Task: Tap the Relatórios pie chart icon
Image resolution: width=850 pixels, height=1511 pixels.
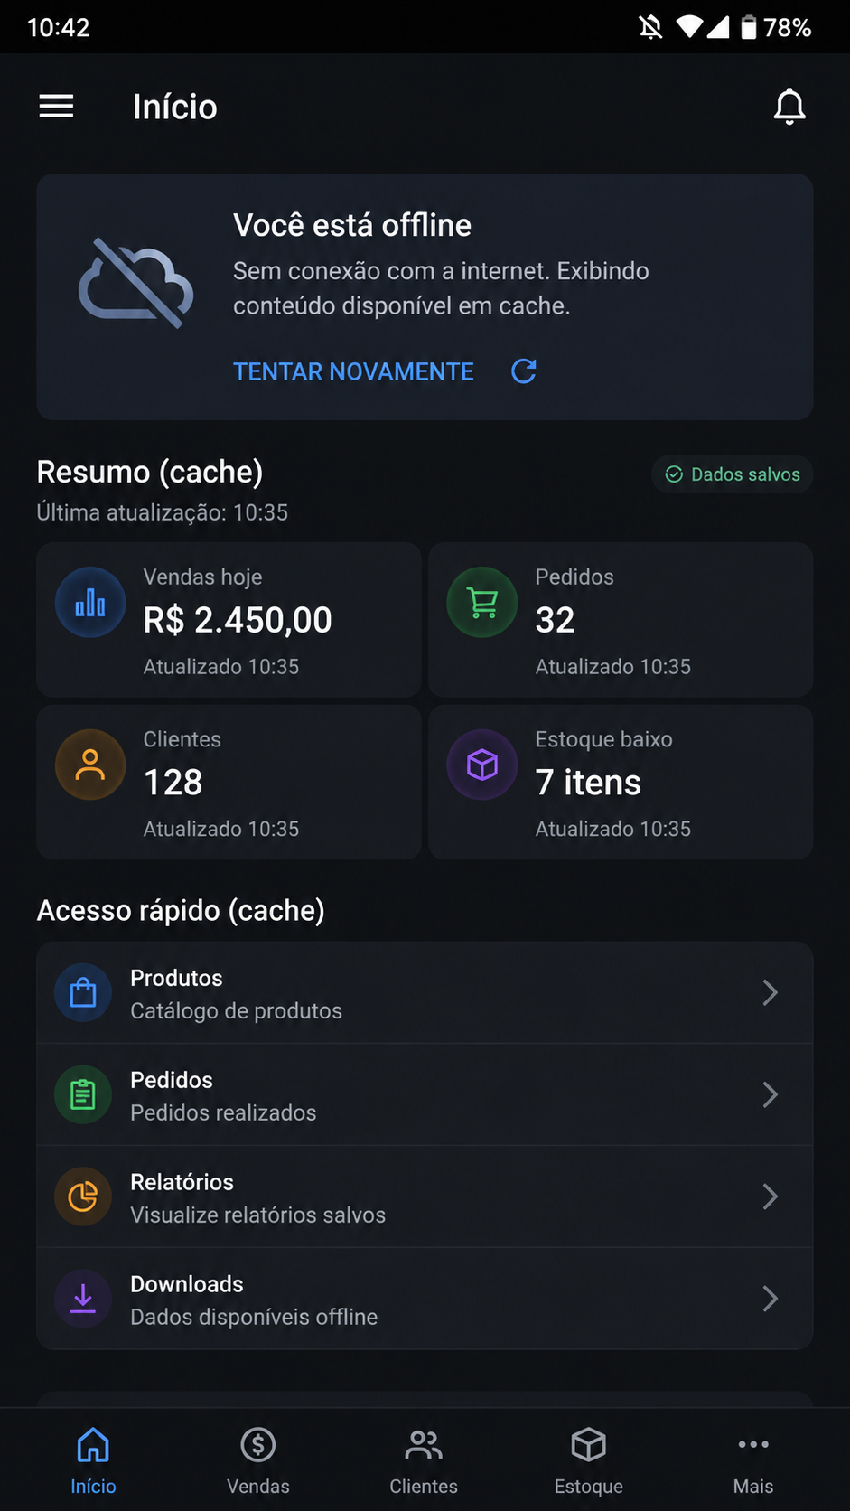Action: pyautogui.click(x=83, y=1197)
